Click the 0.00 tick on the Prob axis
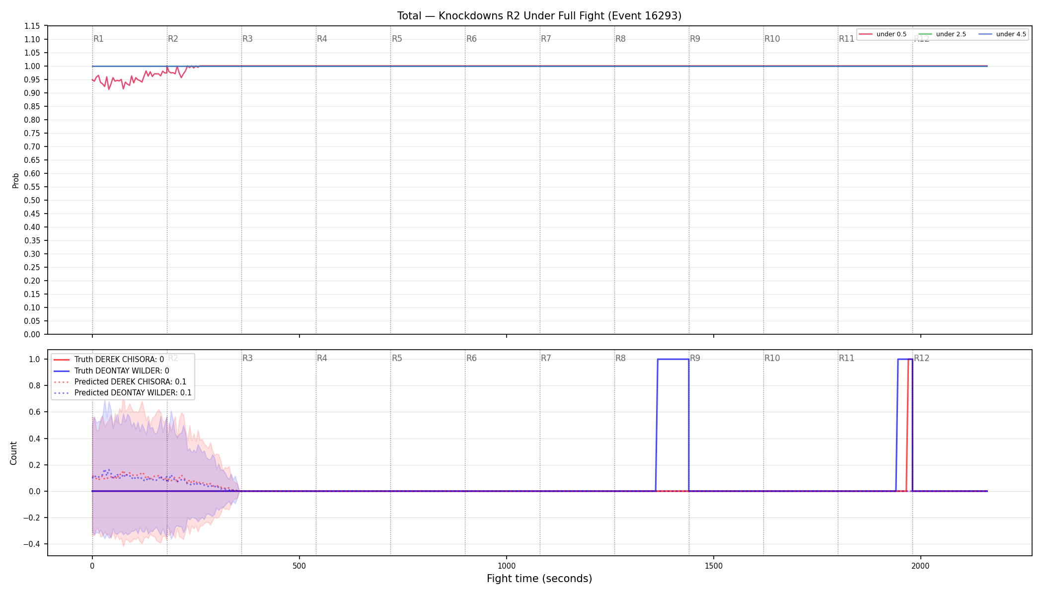 tap(32, 334)
